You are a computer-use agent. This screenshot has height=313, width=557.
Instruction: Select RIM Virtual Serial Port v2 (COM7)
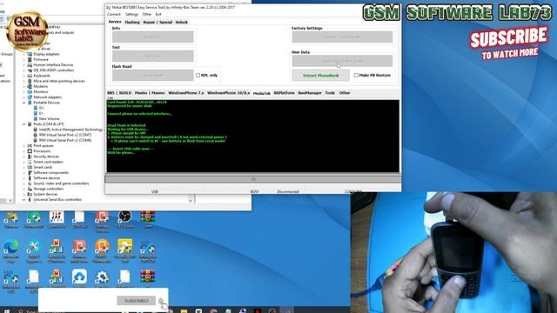[x=65, y=135]
